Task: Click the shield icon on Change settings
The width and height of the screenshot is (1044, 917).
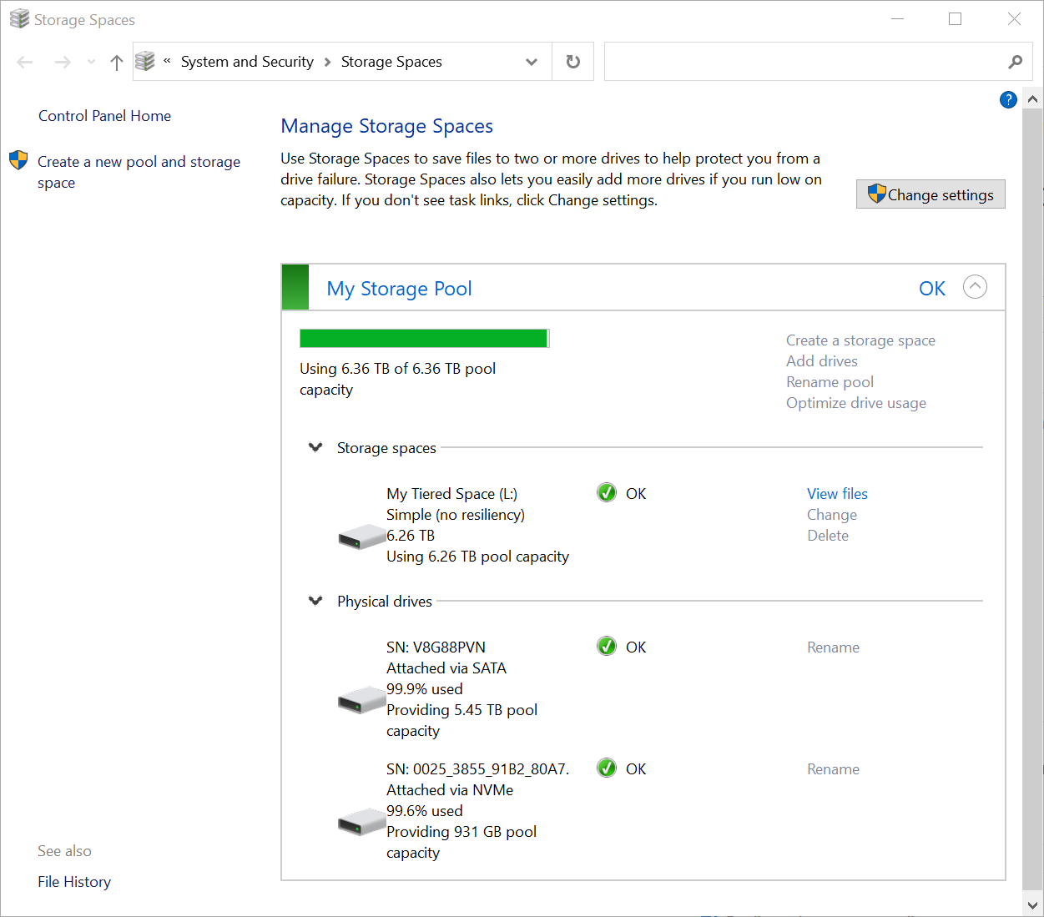Action: click(x=876, y=193)
